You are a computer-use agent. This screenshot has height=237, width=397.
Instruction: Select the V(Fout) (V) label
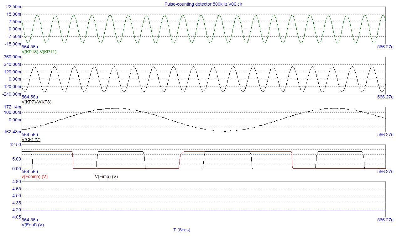pyautogui.click(x=33, y=225)
